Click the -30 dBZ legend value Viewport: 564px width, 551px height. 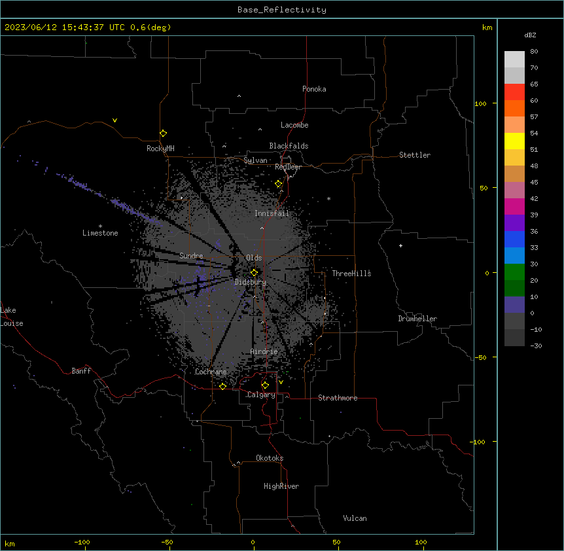tap(536, 346)
